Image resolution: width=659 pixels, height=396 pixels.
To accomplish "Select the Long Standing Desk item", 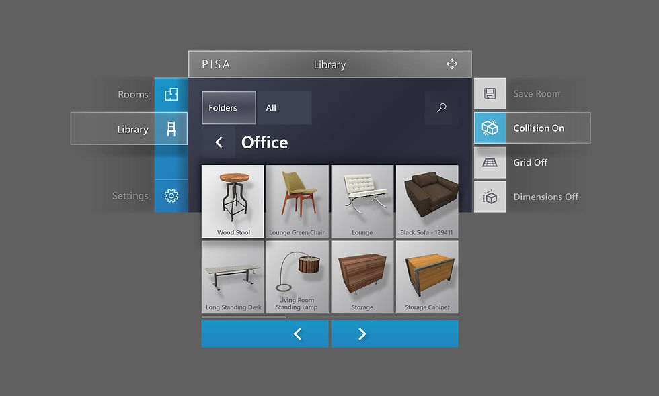I will click(x=233, y=277).
